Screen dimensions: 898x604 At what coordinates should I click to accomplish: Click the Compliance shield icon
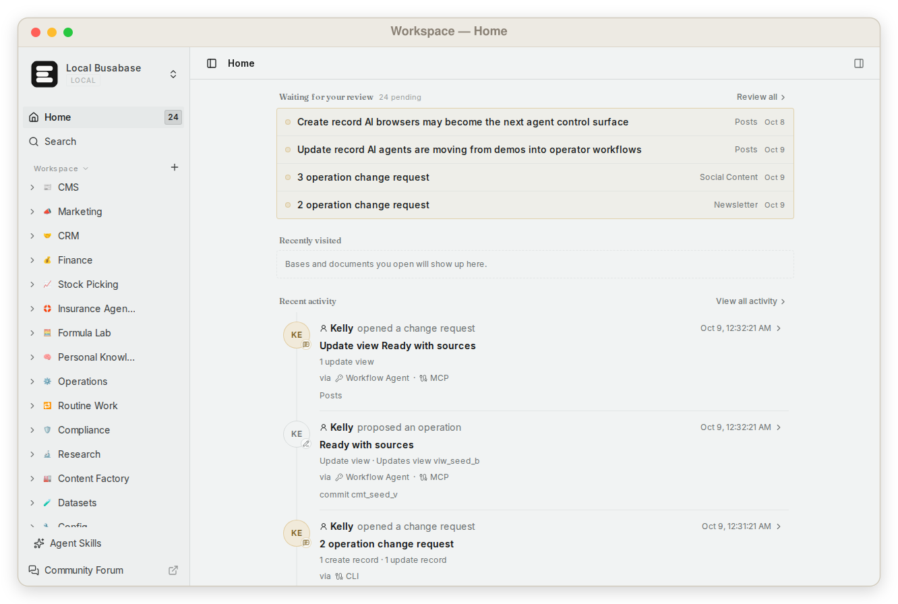pos(47,430)
